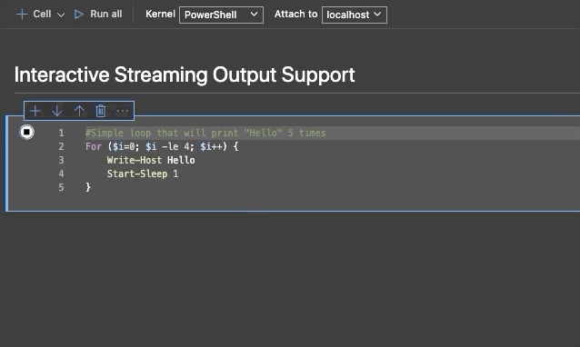Click the Cell button label

point(42,14)
